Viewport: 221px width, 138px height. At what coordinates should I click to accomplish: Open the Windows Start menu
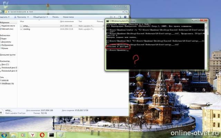pos(4,135)
